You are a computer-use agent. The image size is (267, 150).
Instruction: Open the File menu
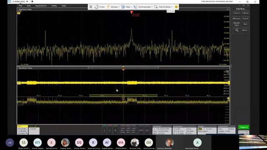click(x=20, y=5)
